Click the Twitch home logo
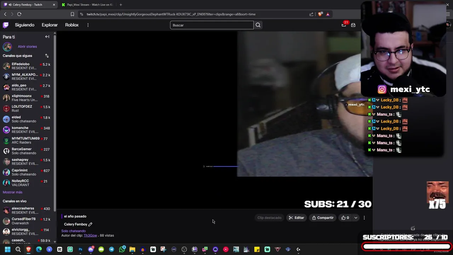453x255 pixels. click(x=6, y=25)
